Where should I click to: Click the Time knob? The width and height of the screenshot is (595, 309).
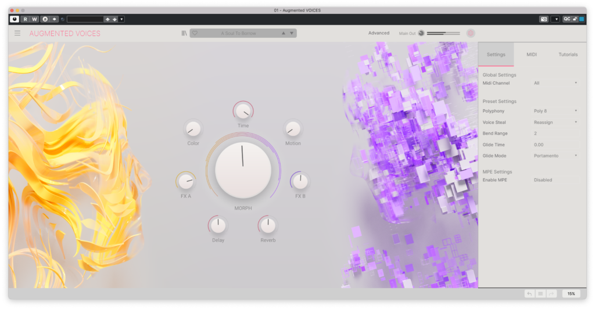pyautogui.click(x=243, y=111)
